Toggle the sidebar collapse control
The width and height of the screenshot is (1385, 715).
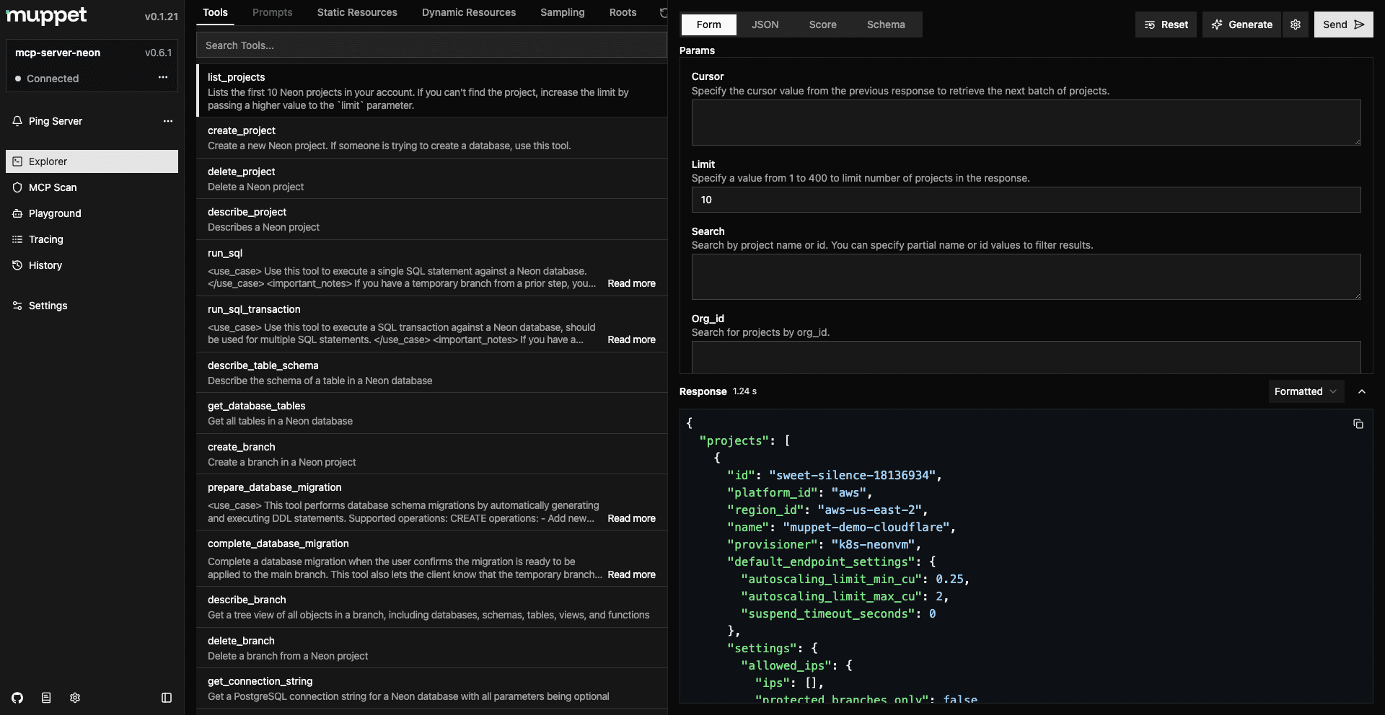[167, 698]
